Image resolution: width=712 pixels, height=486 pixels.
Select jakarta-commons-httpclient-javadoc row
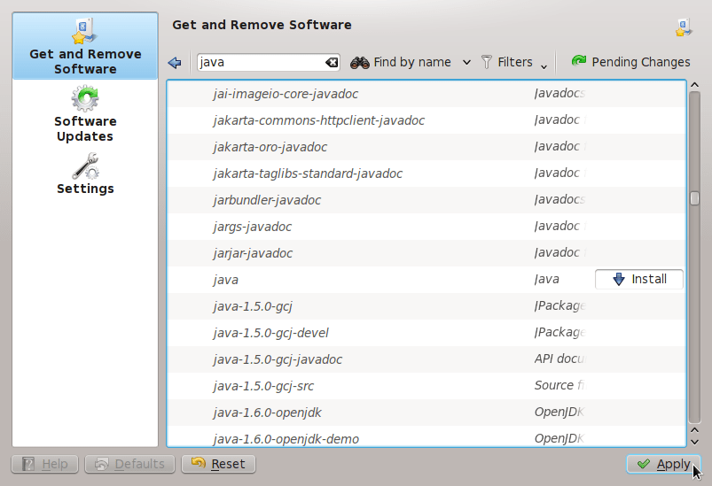[426, 120]
